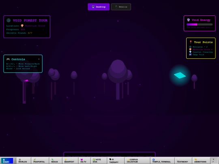Viewport: 219px width, 164px height.
Task: Open TEMPLE_TERMINAL from the taskbar
Action: 163,161
